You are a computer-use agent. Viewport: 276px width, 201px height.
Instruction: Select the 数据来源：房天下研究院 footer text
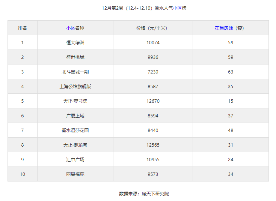144,193
